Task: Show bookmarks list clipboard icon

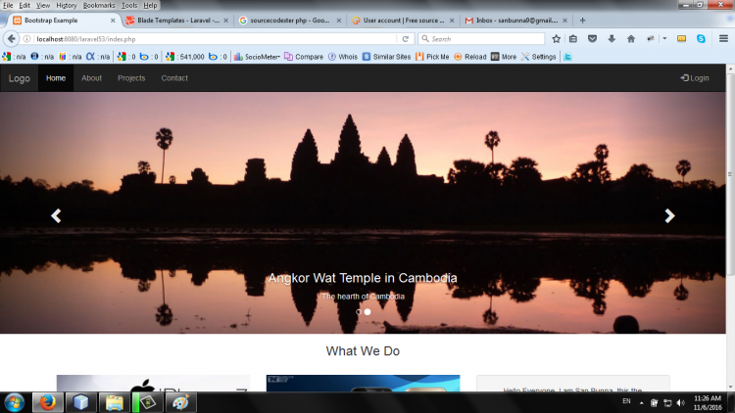Action: 573,39
